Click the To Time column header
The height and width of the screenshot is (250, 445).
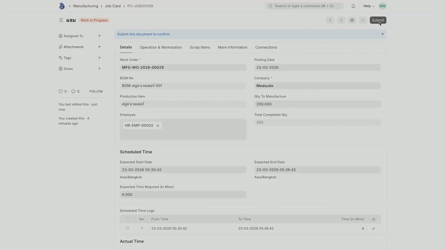coord(244,219)
